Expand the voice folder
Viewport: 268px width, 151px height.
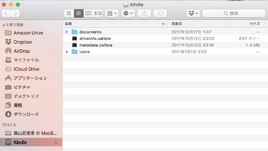(x=67, y=52)
